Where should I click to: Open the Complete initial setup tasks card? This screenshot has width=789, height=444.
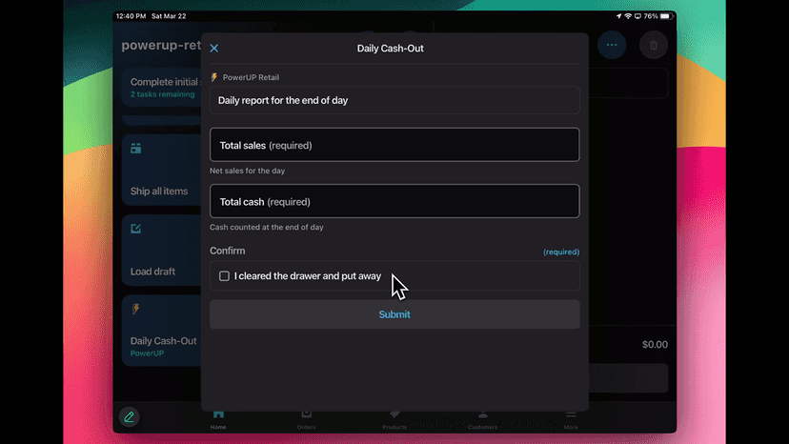[x=162, y=87]
